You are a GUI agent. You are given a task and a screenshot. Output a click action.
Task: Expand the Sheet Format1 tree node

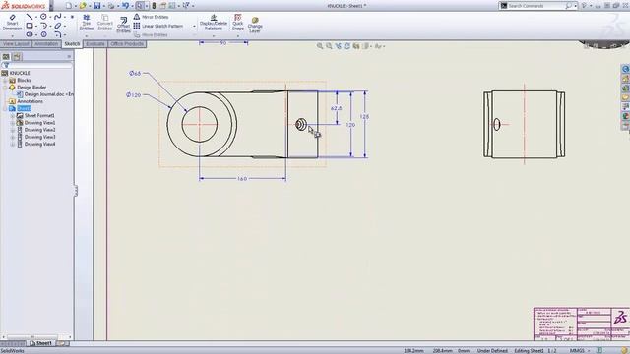pyautogui.click(x=13, y=116)
